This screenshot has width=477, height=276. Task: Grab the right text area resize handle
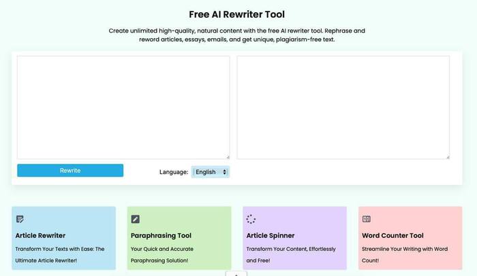click(447, 156)
